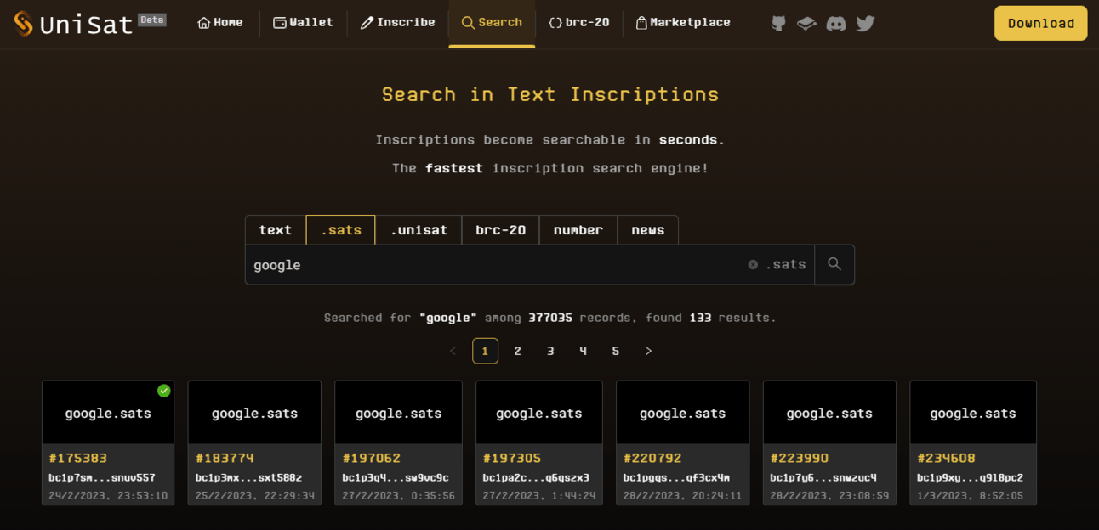The image size is (1099, 530).
Task: Click the timestamp 24/2/2023, 23:53:10
Action: pyautogui.click(x=108, y=496)
